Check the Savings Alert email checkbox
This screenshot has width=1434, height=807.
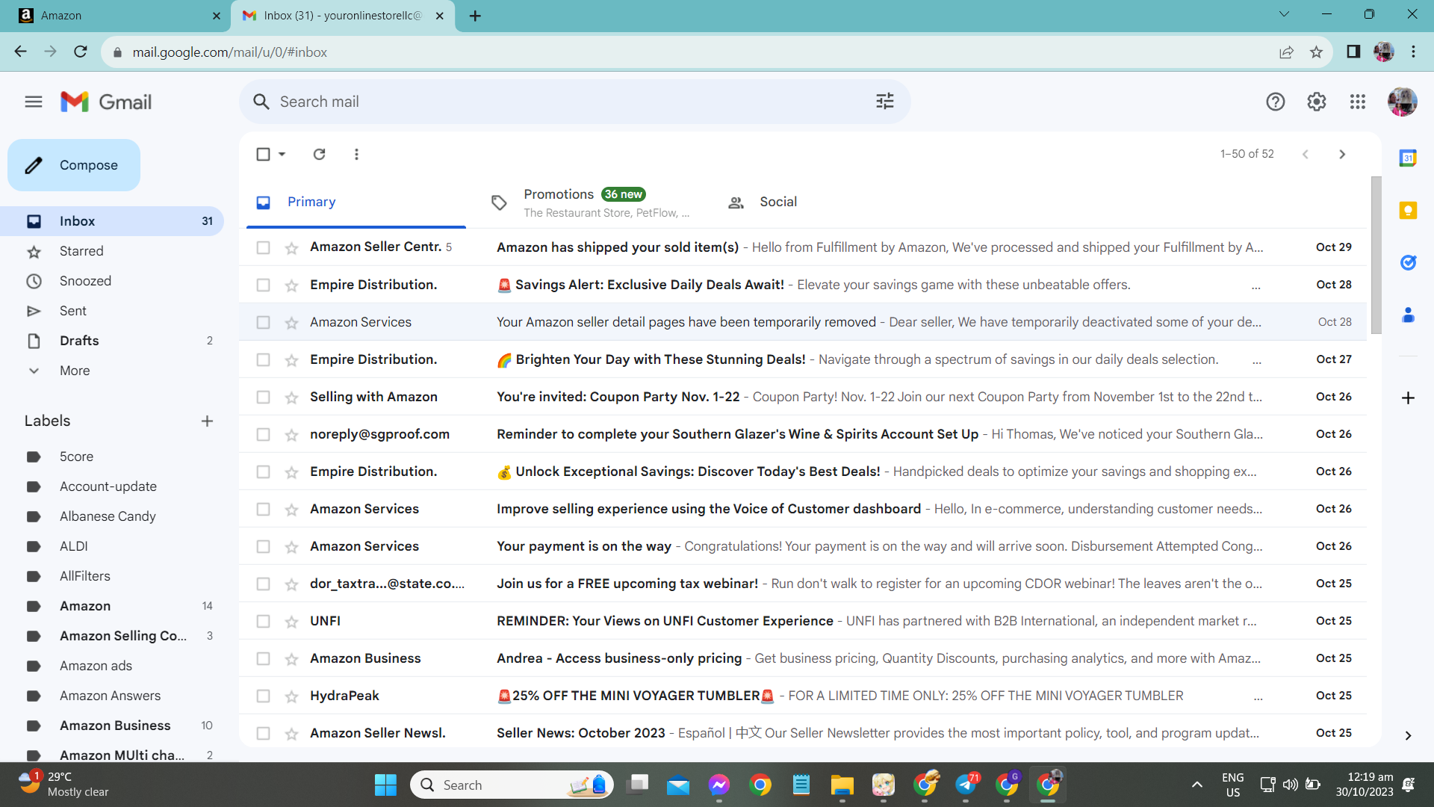263,285
